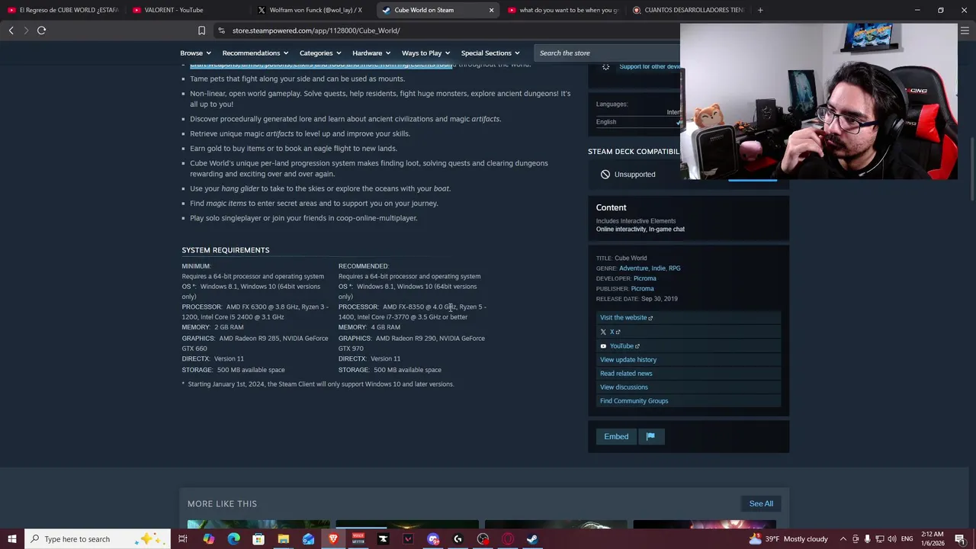Expand the Categories dropdown
Image resolution: width=976 pixels, height=549 pixels.
pyautogui.click(x=320, y=53)
